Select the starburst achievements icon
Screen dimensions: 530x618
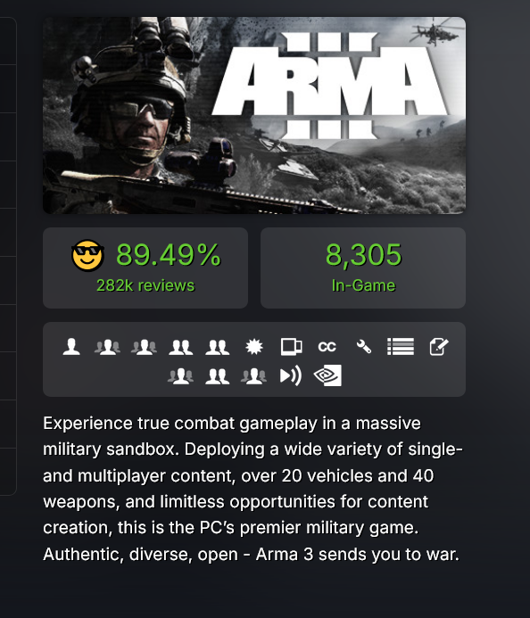coord(254,347)
